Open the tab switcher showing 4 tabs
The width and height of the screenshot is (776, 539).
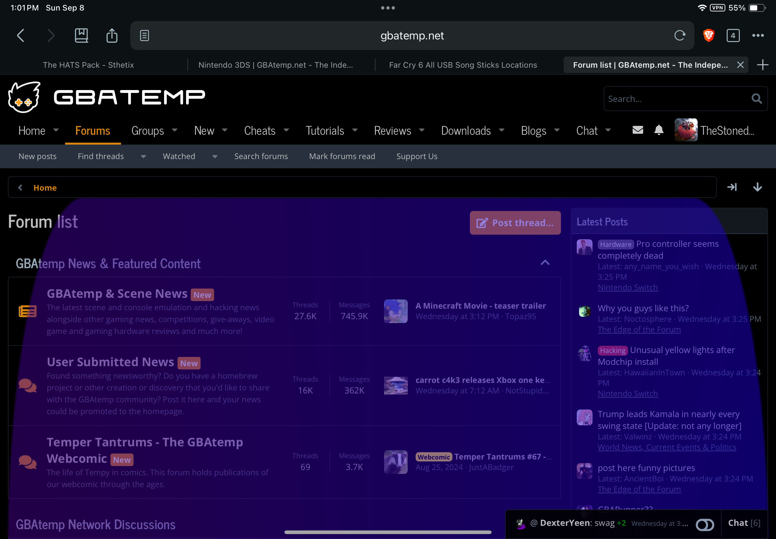[x=733, y=35]
